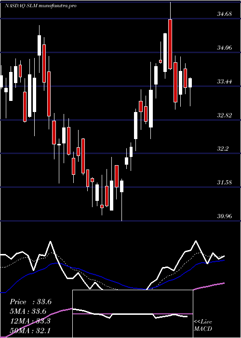Click the <<Live MACD label
Image resolution: width=241 pixels, height=338 pixels.
click(203, 325)
